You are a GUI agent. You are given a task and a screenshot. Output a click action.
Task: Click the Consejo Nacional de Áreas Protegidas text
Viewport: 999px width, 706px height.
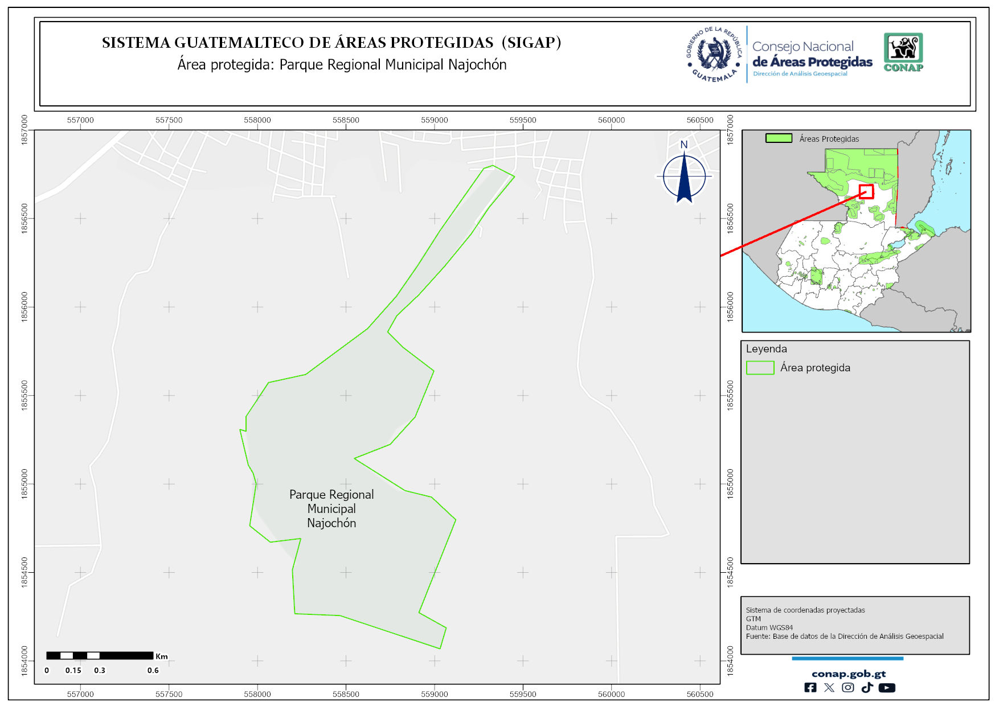click(x=812, y=54)
